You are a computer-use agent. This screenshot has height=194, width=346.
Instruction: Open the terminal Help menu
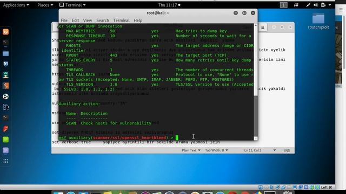click(138, 20)
